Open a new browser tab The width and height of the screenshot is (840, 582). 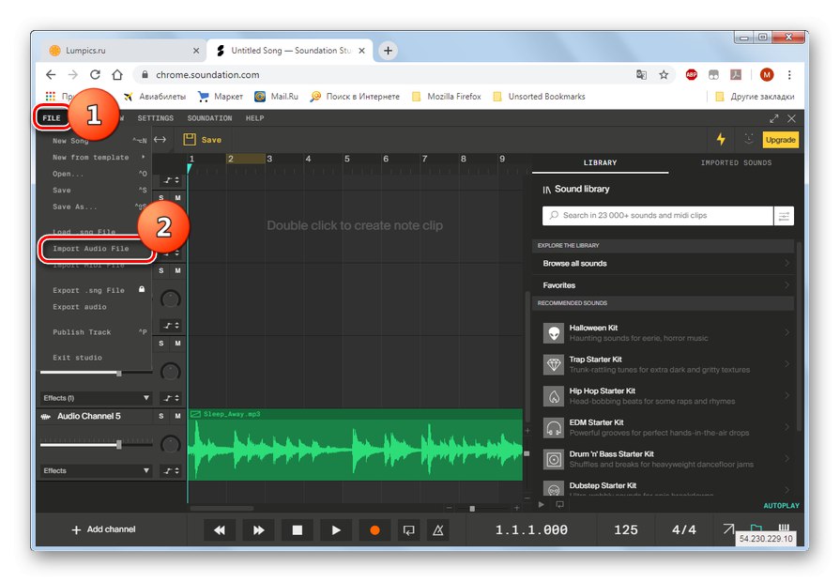pyautogui.click(x=388, y=51)
